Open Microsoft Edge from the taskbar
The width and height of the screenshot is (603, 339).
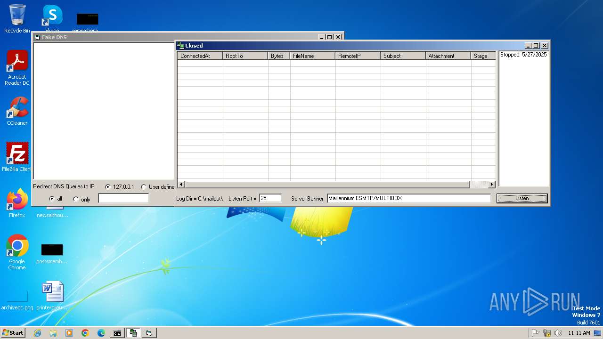(101, 333)
